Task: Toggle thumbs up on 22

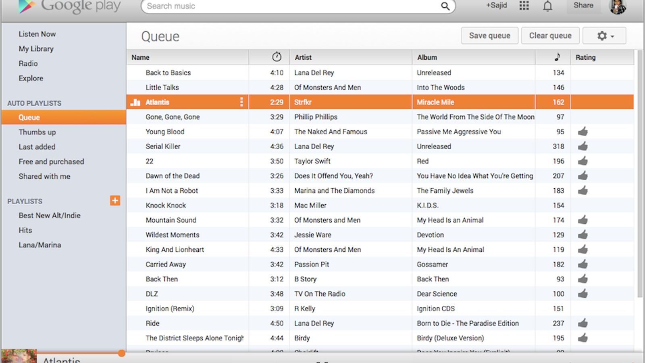Action: coord(583,161)
